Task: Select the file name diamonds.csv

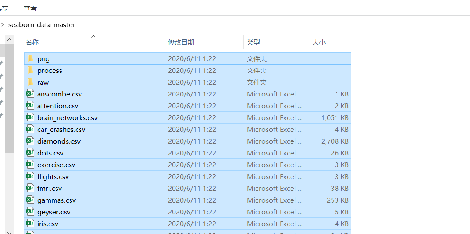Action: point(59,141)
